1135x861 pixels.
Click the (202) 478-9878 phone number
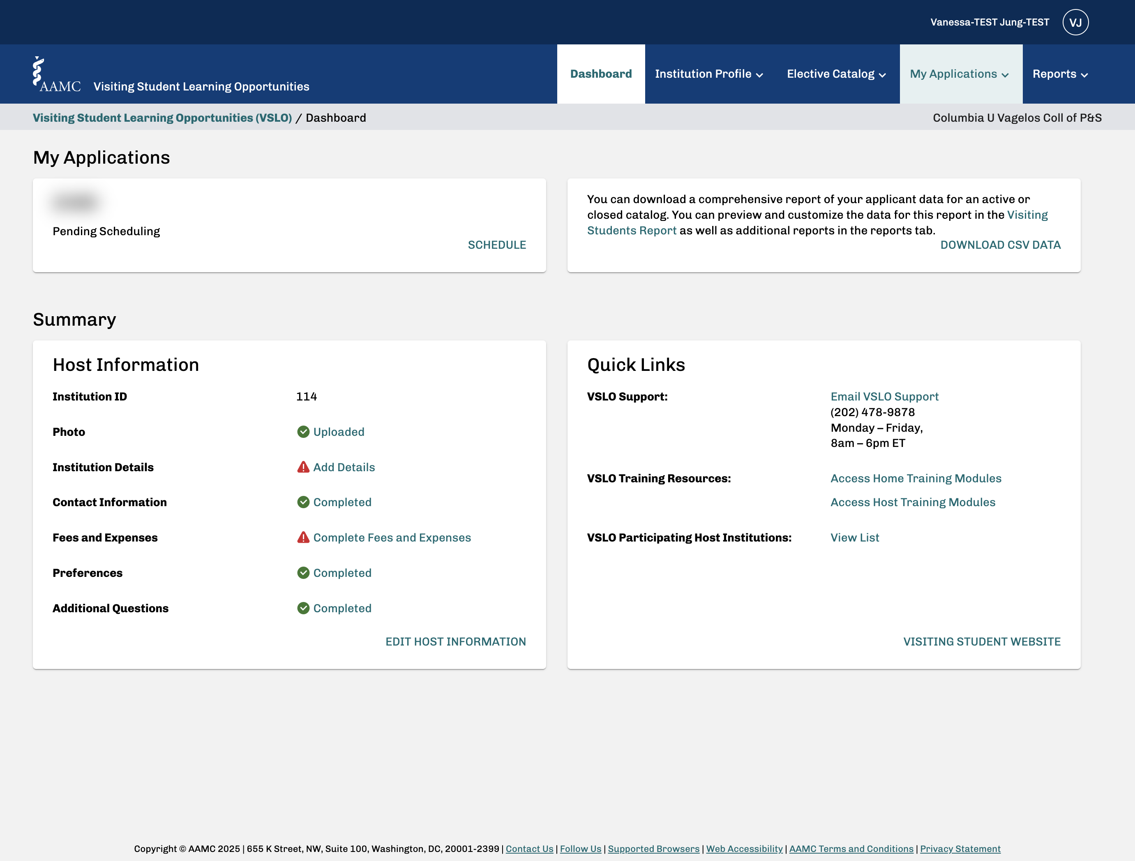(x=873, y=412)
